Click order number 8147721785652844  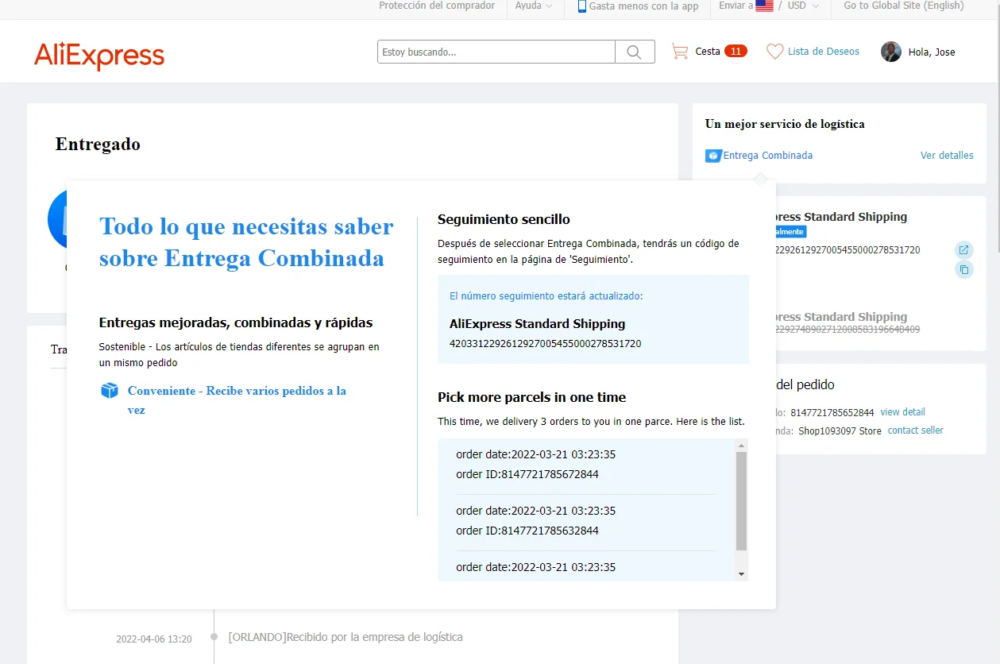[x=832, y=413]
